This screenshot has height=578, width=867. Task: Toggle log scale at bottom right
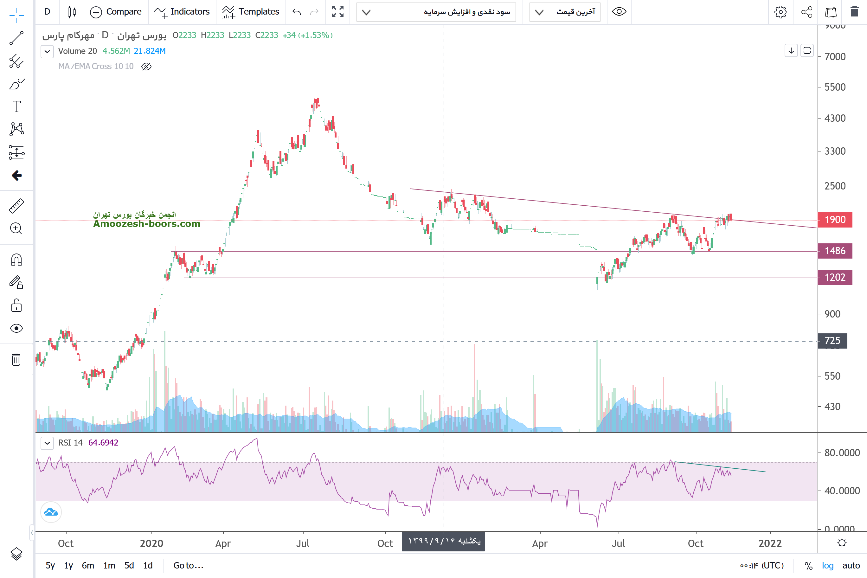[828, 565]
